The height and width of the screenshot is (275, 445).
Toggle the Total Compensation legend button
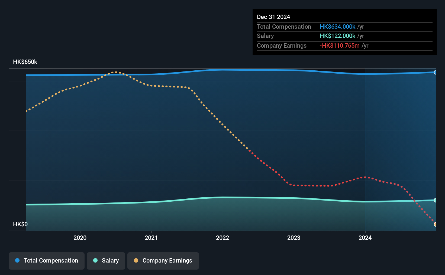point(47,261)
